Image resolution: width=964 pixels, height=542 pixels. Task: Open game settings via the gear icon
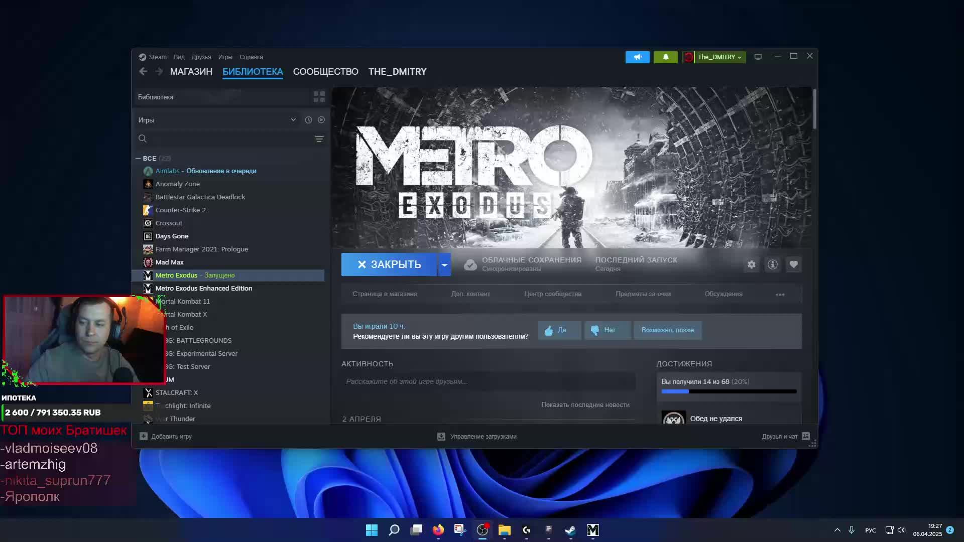pyautogui.click(x=751, y=264)
